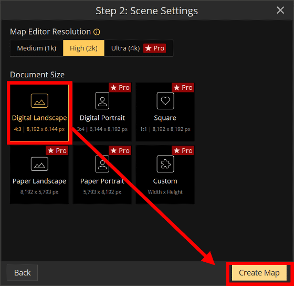
Task: Choose the Square document size
Action: pyautogui.click(x=165, y=112)
